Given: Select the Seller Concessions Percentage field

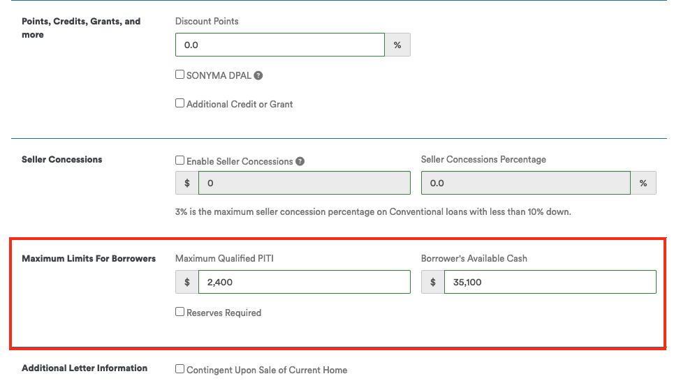Looking at the screenshot, I should 526,183.
